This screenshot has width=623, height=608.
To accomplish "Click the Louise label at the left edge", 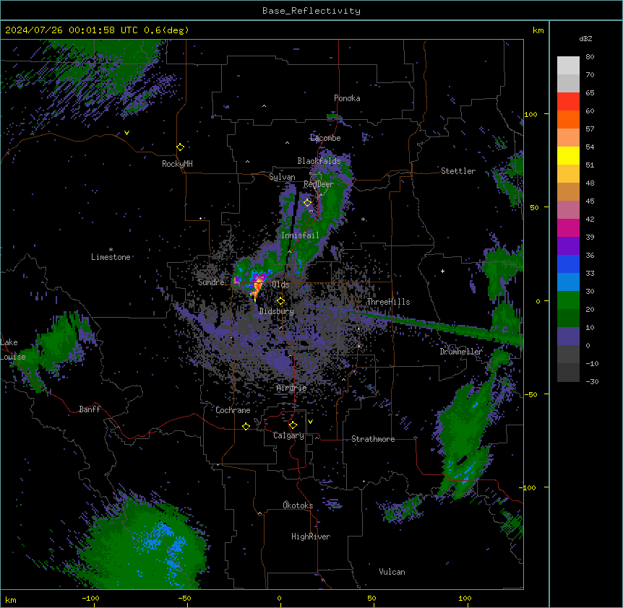I will click(x=13, y=357).
